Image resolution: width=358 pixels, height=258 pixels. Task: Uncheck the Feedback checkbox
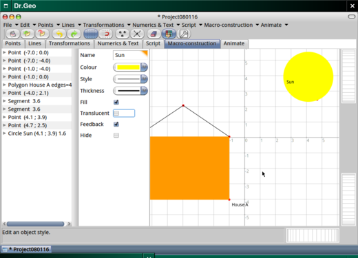[x=116, y=124]
